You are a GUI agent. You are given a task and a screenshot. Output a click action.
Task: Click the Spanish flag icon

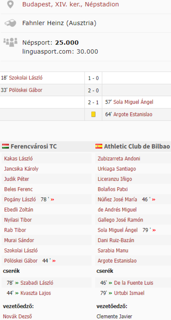99,146
